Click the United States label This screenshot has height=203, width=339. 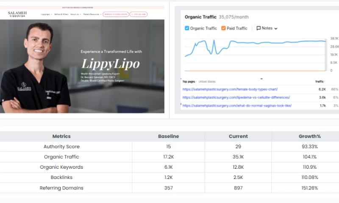click(x=207, y=82)
